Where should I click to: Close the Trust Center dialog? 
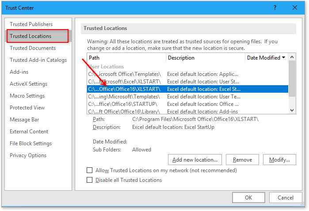pyautogui.click(x=295, y=8)
